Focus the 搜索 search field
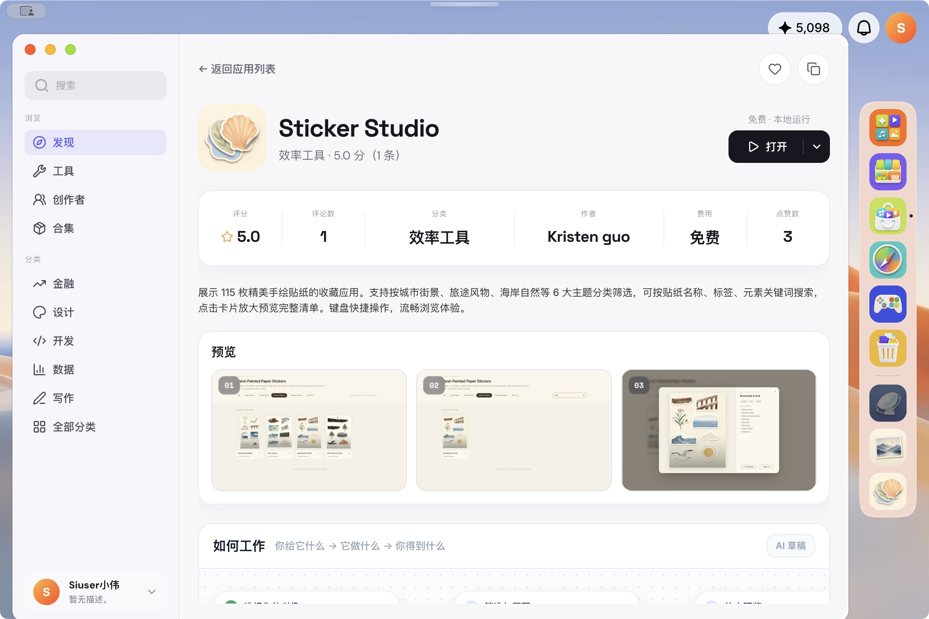929x619 pixels. [95, 85]
